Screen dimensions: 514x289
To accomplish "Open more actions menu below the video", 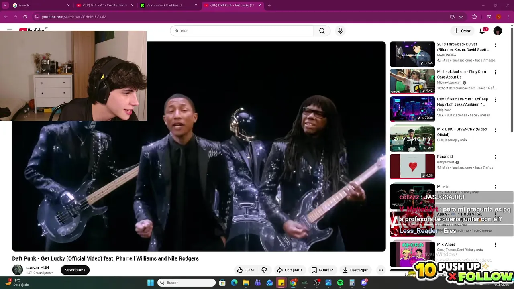I will click(381, 270).
